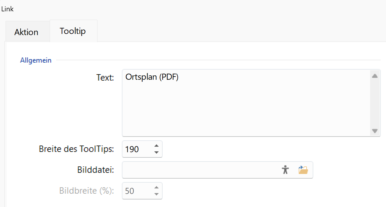Viewport: 386px width, 207px height.
Task: Increase Breite des ToolTips value
Action: pos(156,146)
